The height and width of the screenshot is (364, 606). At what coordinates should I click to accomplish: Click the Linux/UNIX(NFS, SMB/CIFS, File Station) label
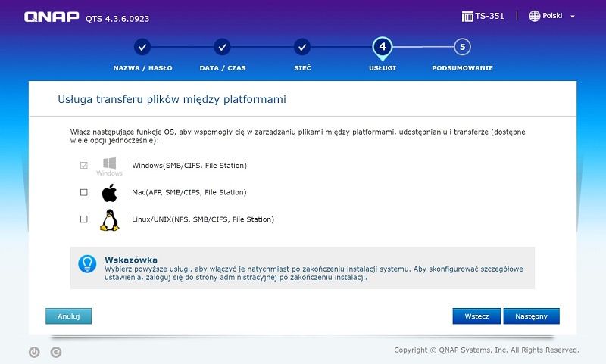pos(203,219)
